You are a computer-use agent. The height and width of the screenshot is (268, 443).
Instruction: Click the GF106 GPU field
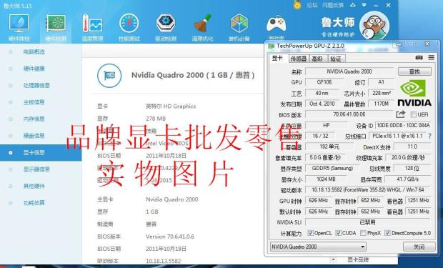pos(324,82)
